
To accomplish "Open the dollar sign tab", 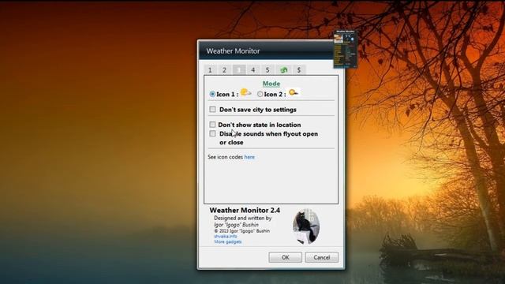I will [x=299, y=70].
